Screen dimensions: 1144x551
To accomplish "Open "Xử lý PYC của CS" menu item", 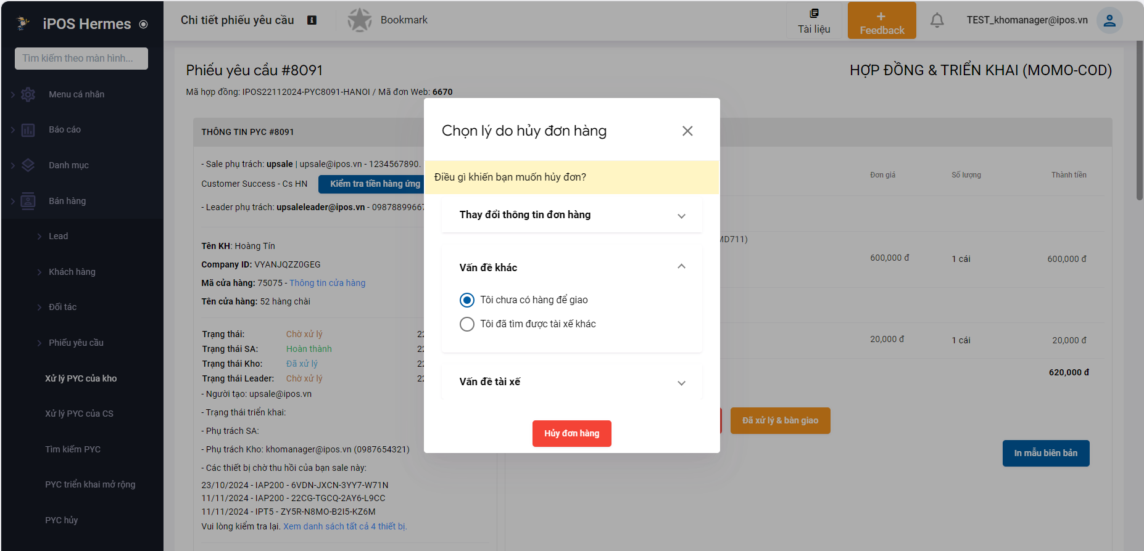I will tap(79, 414).
